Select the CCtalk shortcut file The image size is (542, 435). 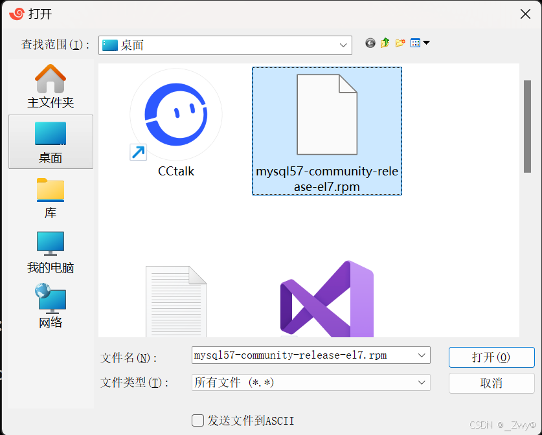(176, 123)
